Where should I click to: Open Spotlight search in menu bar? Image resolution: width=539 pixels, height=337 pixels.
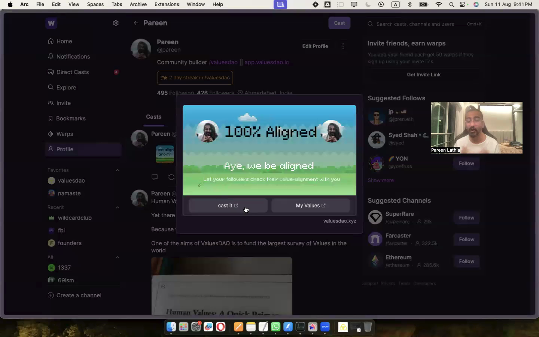click(x=451, y=4)
